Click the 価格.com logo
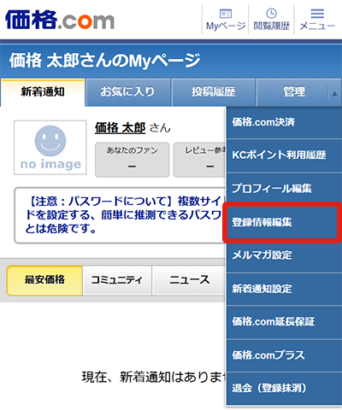342x410 pixels. (x=59, y=20)
